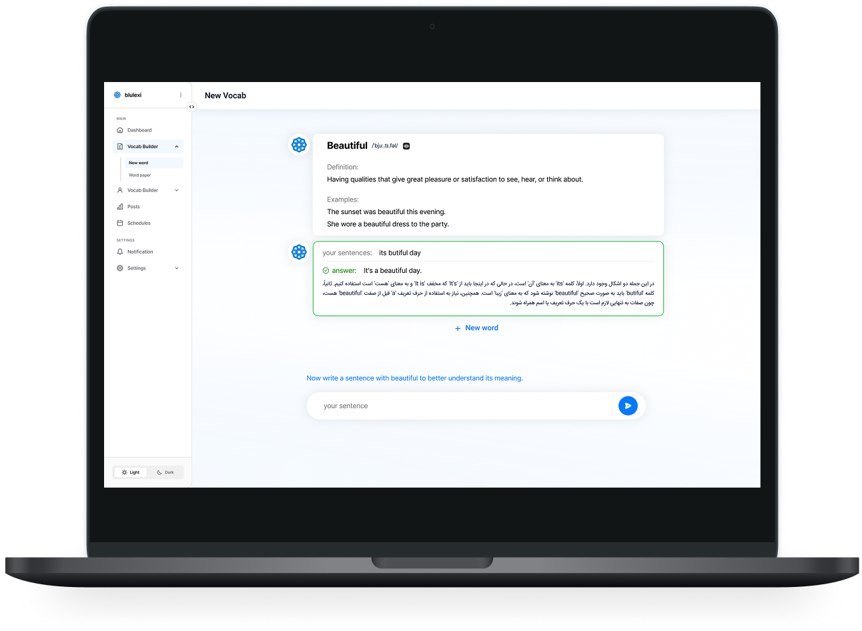Select the New word submenu item
This screenshot has height=631, width=862.
[x=139, y=163]
